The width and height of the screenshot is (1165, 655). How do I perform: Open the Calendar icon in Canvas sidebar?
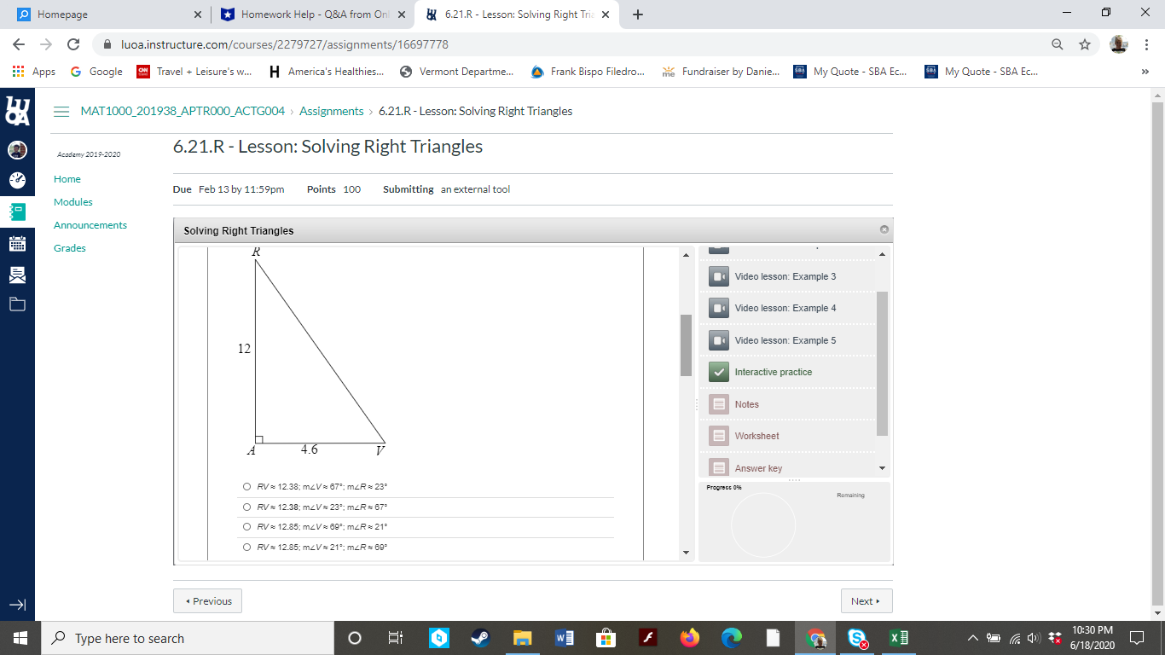[x=17, y=243]
